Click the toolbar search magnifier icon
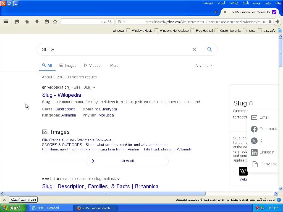The width and height of the screenshot is (283, 212). pos(110,22)
